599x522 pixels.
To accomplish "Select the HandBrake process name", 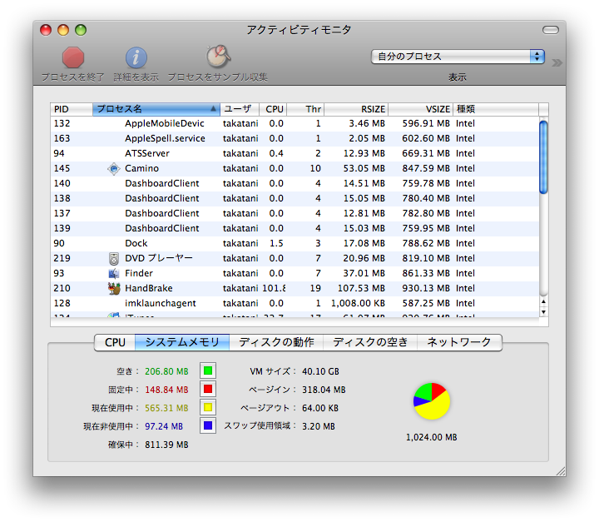I will click(x=149, y=288).
